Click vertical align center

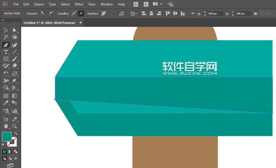coord(175,13)
